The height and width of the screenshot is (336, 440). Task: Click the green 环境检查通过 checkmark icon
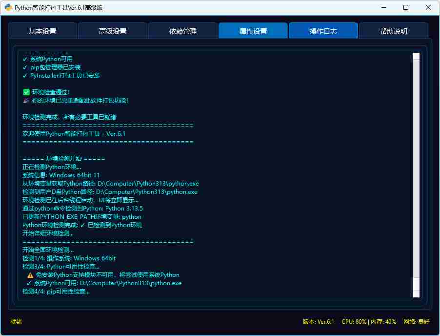(x=26, y=92)
